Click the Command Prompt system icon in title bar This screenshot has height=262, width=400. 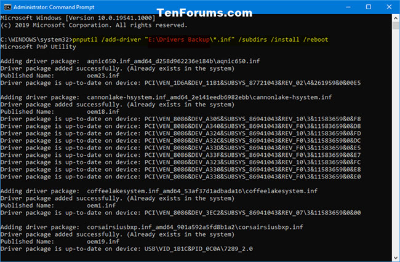7,7
